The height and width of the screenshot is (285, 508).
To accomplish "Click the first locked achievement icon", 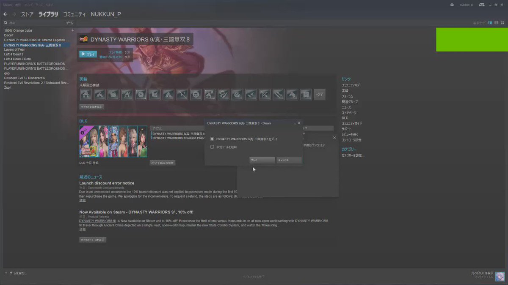I will [86, 95].
